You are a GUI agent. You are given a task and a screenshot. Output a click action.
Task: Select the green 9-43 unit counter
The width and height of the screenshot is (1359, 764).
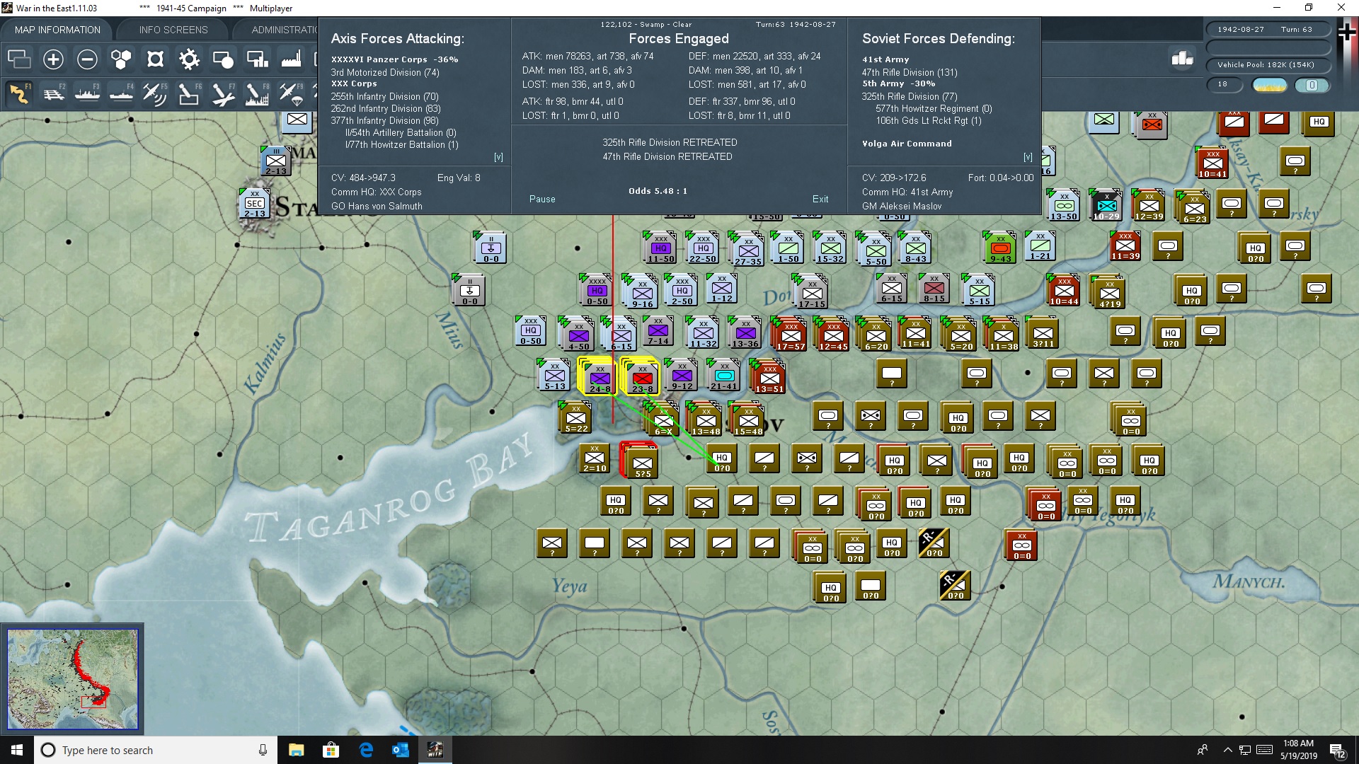coord(999,248)
